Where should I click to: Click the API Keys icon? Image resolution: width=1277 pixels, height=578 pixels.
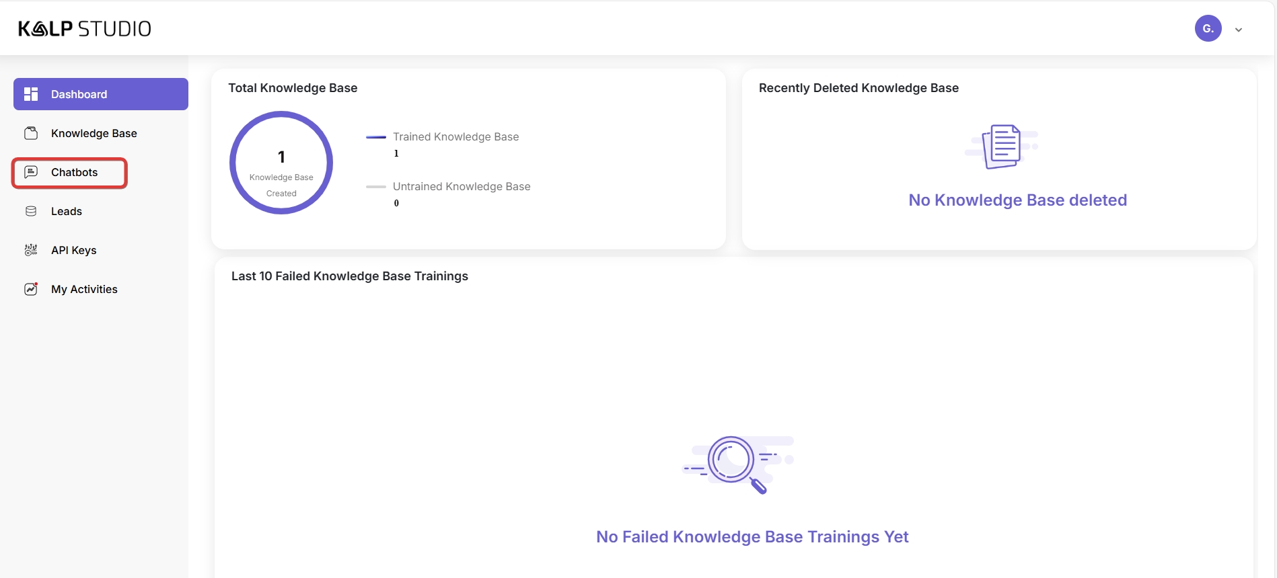click(31, 250)
